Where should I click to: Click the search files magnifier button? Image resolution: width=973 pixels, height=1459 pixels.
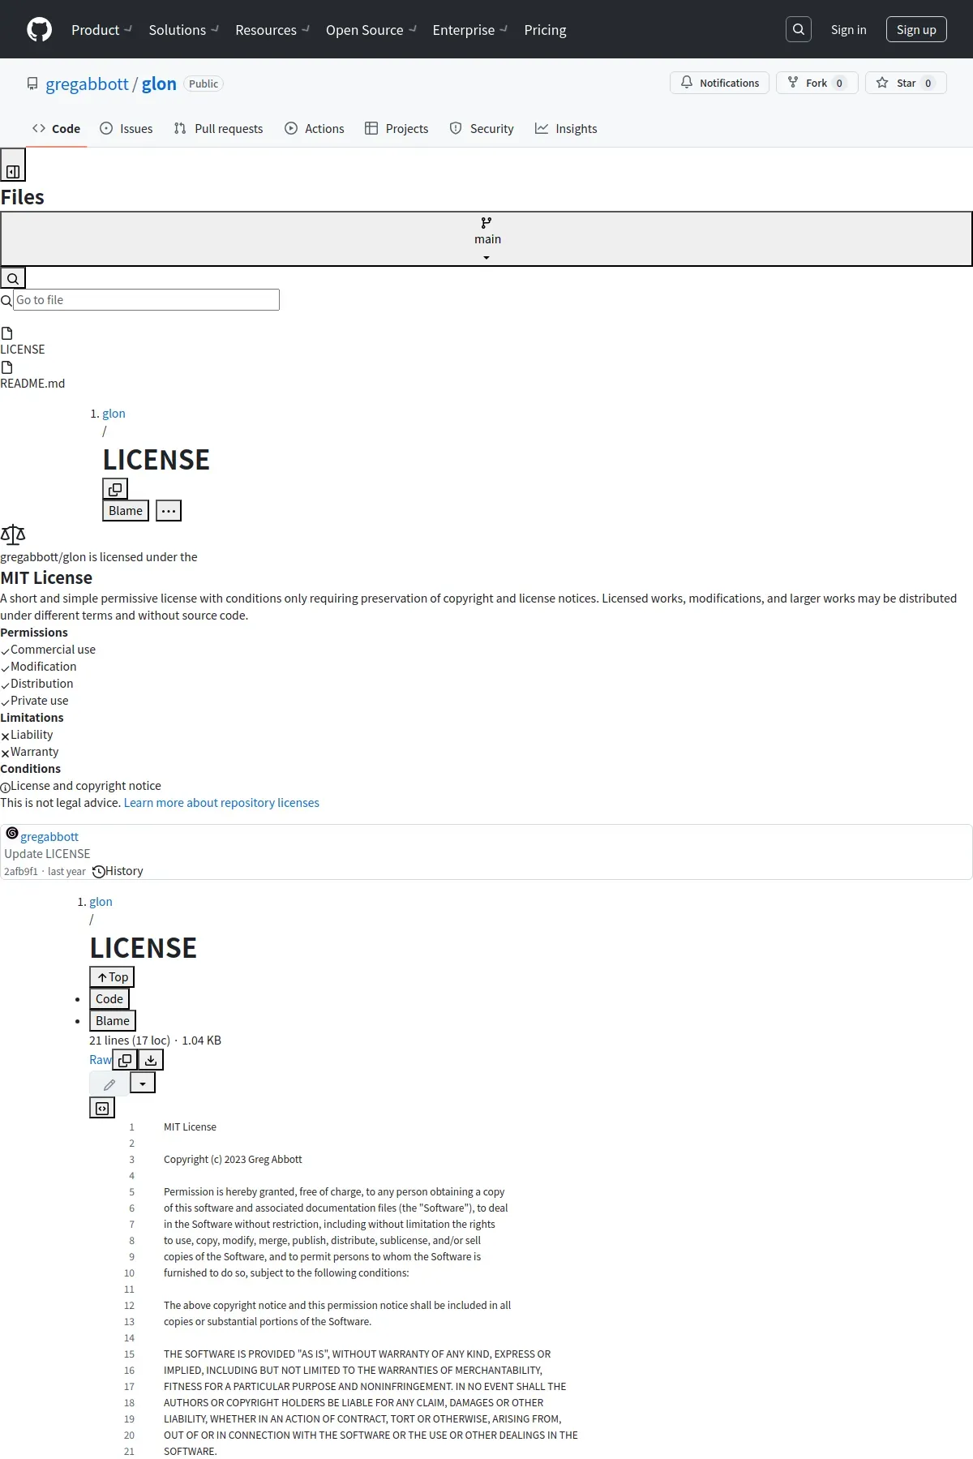click(13, 278)
